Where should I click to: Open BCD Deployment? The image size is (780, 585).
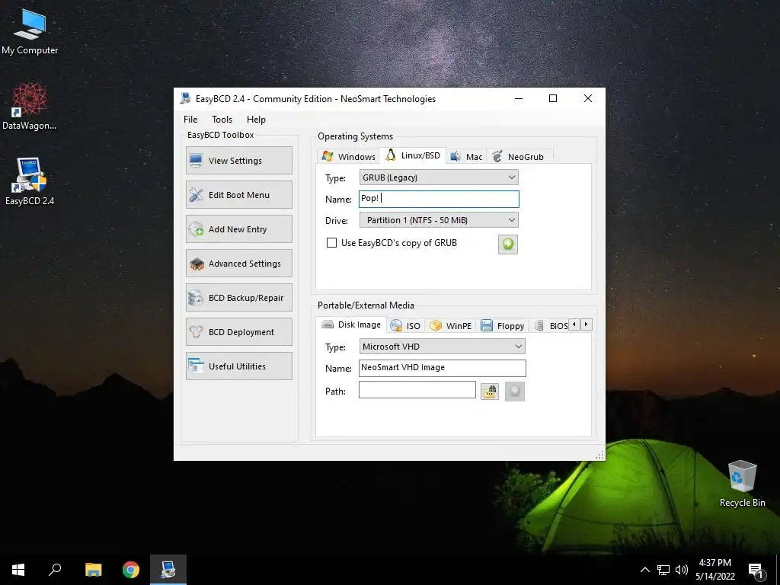coord(239,332)
